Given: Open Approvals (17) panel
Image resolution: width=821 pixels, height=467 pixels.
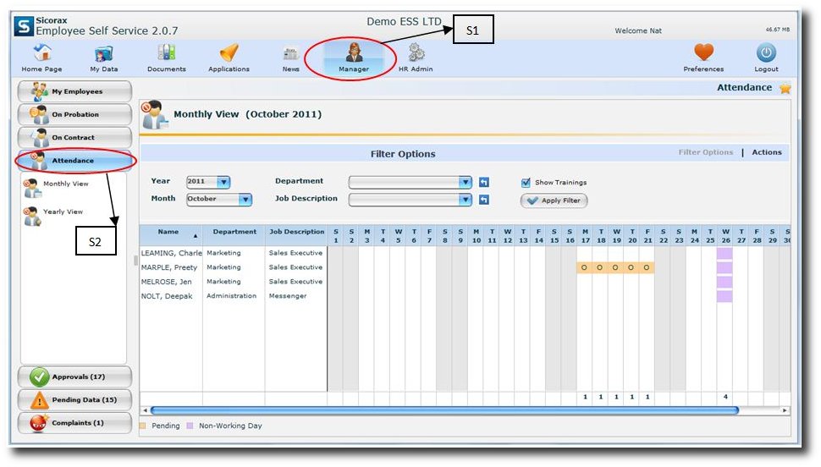Looking at the screenshot, I should [74, 376].
